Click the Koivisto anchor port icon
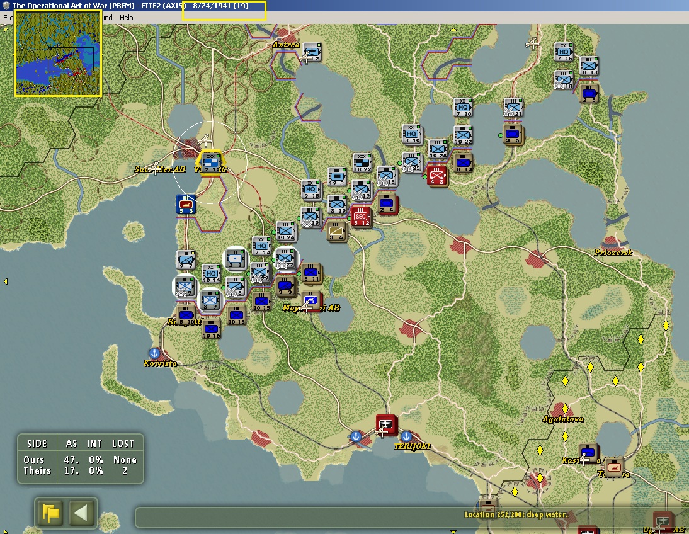689x534 pixels. coord(154,353)
